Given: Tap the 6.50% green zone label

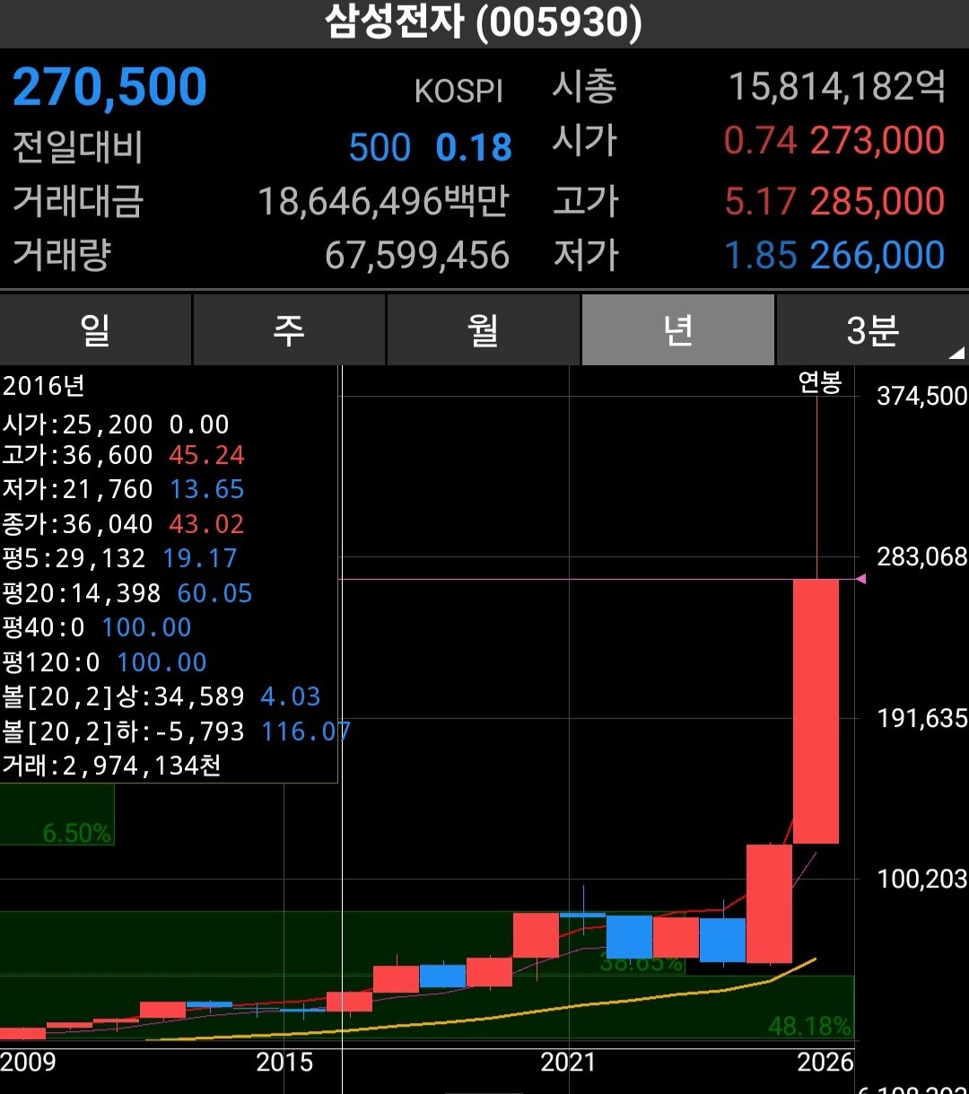Looking at the screenshot, I should 77,833.
